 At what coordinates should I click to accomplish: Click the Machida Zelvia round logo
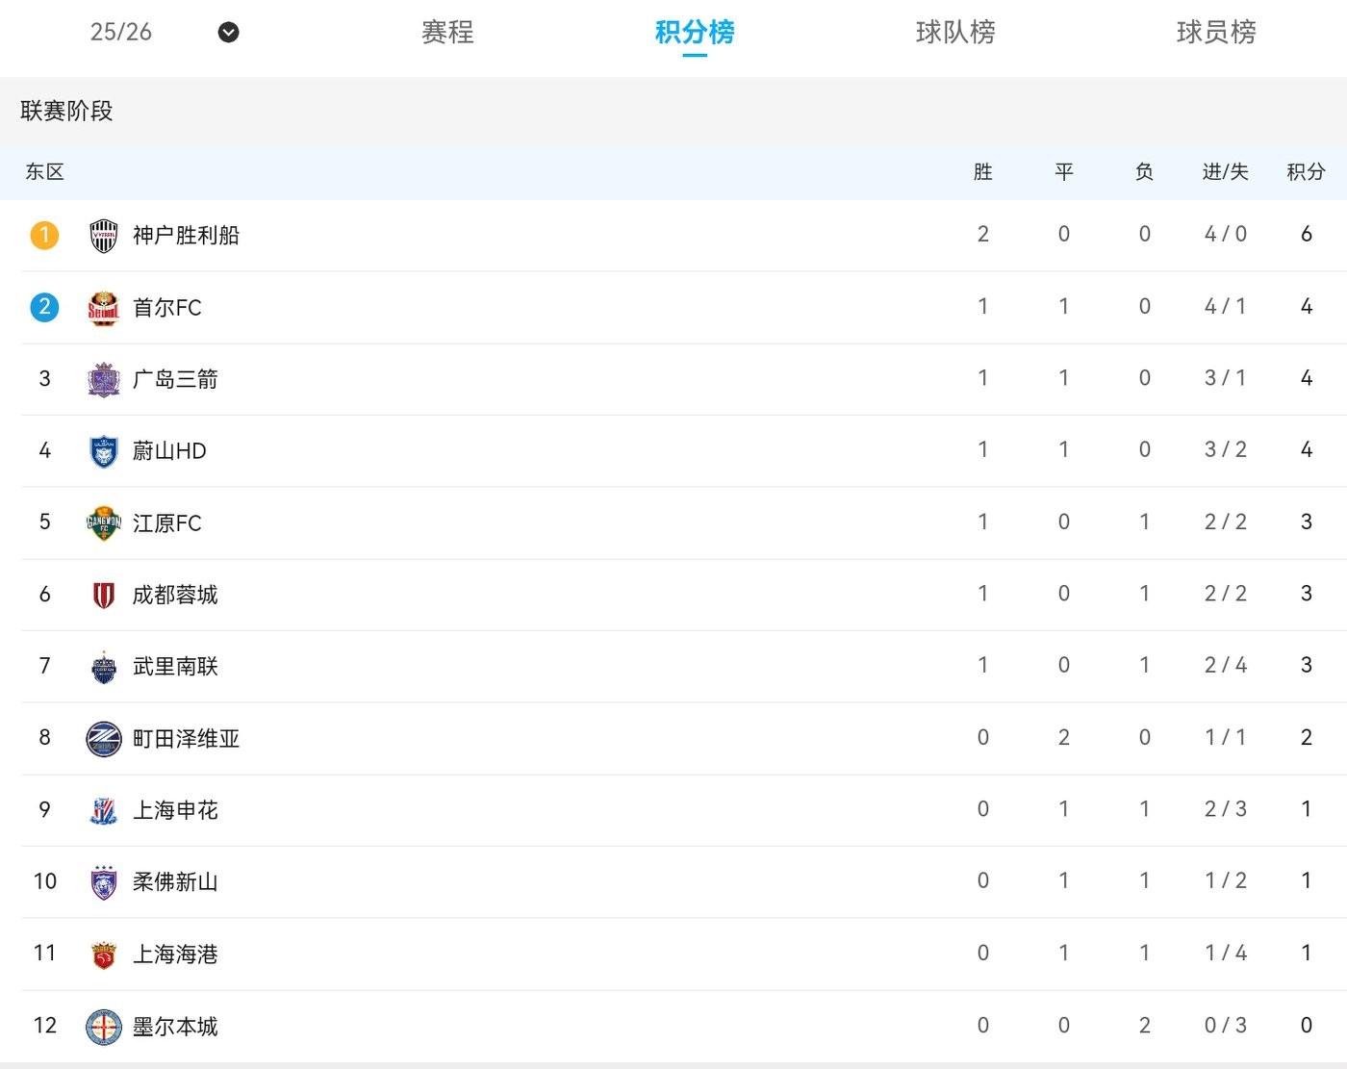(x=103, y=738)
